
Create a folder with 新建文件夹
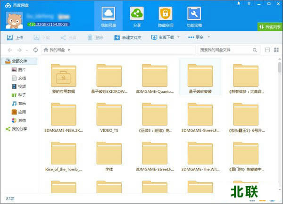click(x=127, y=38)
